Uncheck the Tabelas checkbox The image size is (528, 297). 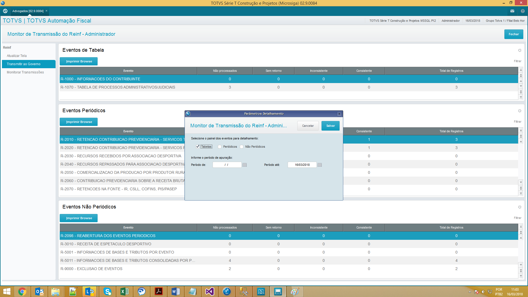(x=197, y=147)
